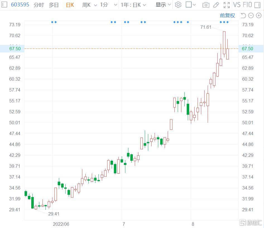The image size is (264, 228).
Task: Toggle the 前复权 price adjustment link
Action: point(227,16)
